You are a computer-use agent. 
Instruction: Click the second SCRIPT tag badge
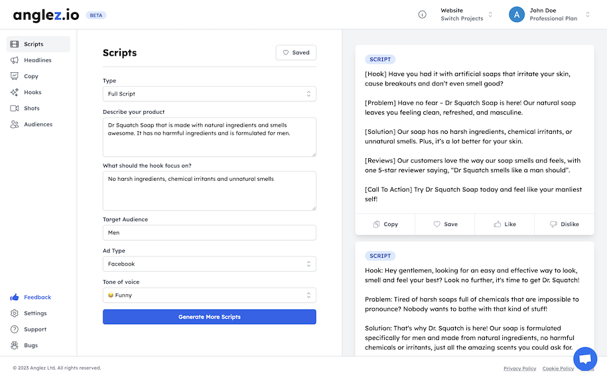380,256
